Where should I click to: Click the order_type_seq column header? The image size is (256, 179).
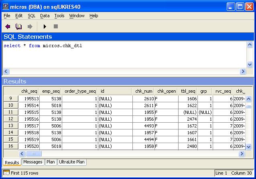coord(80,91)
